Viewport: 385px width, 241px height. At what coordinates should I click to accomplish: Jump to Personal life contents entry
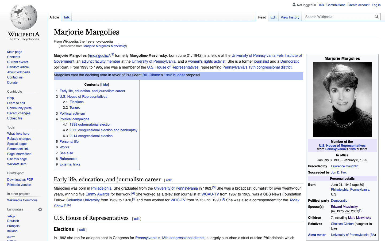click(69, 142)
